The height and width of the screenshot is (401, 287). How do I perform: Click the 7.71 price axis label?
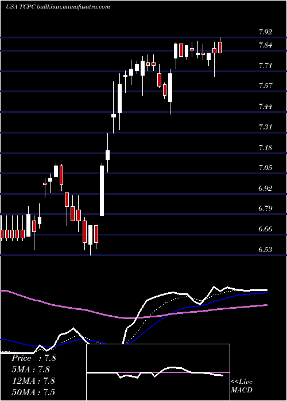click(265, 66)
